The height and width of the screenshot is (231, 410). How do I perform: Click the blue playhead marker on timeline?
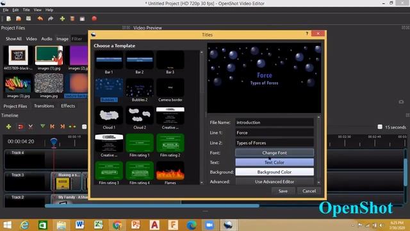(x=54, y=142)
